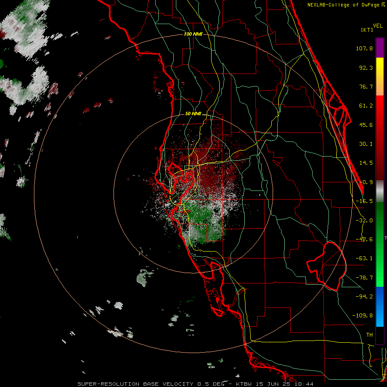This screenshot has width=387, height=387.
Task: Pick the purple segment of the color bar
Action: pyautogui.click(x=380, y=48)
